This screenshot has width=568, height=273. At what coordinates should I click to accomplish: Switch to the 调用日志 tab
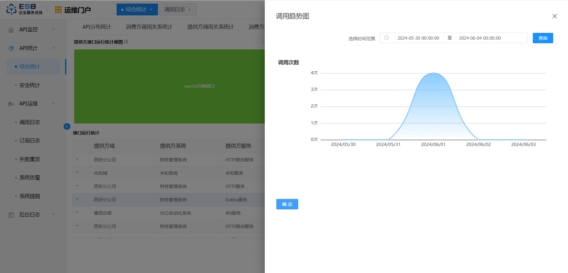point(175,9)
